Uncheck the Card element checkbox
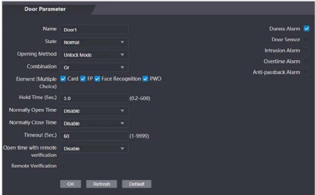The image size is (315, 195). pyautogui.click(x=63, y=79)
